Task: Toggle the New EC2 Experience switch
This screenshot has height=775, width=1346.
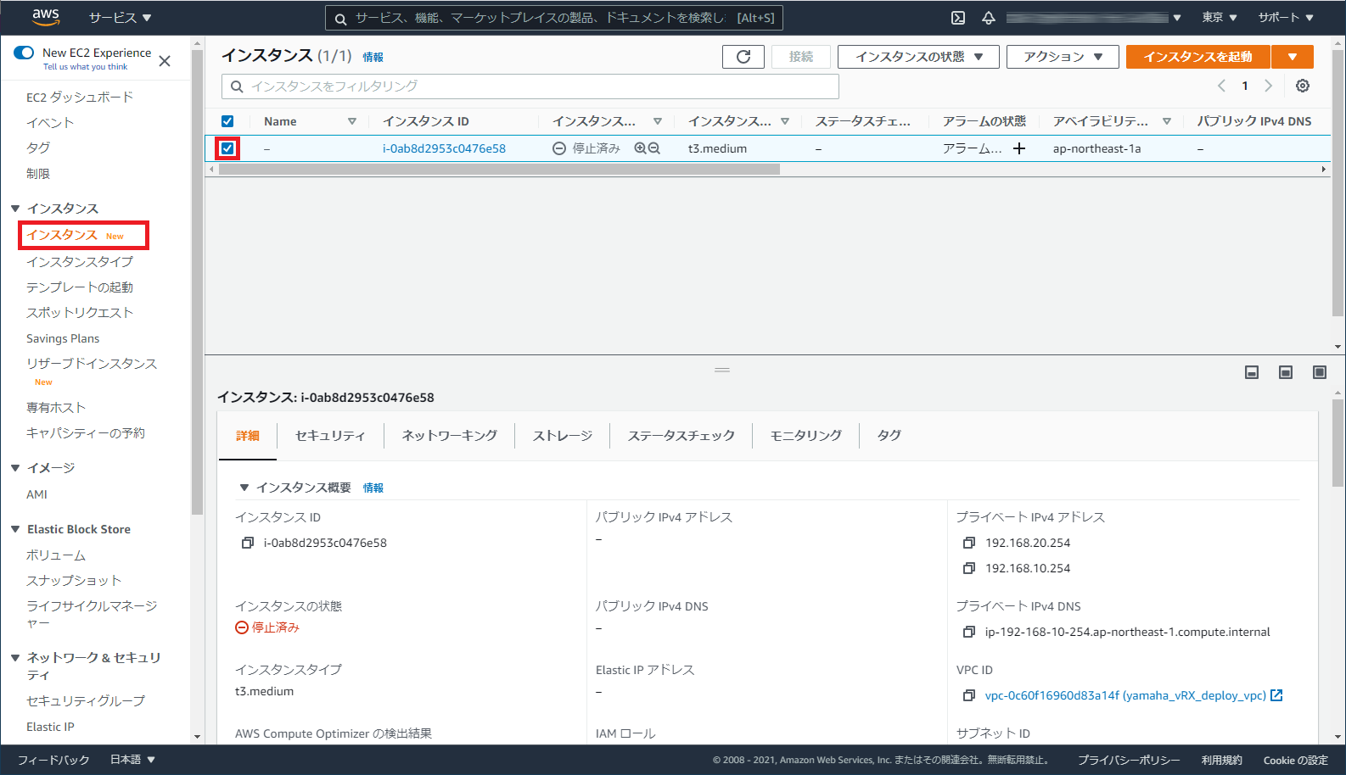Action: [x=24, y=53]
